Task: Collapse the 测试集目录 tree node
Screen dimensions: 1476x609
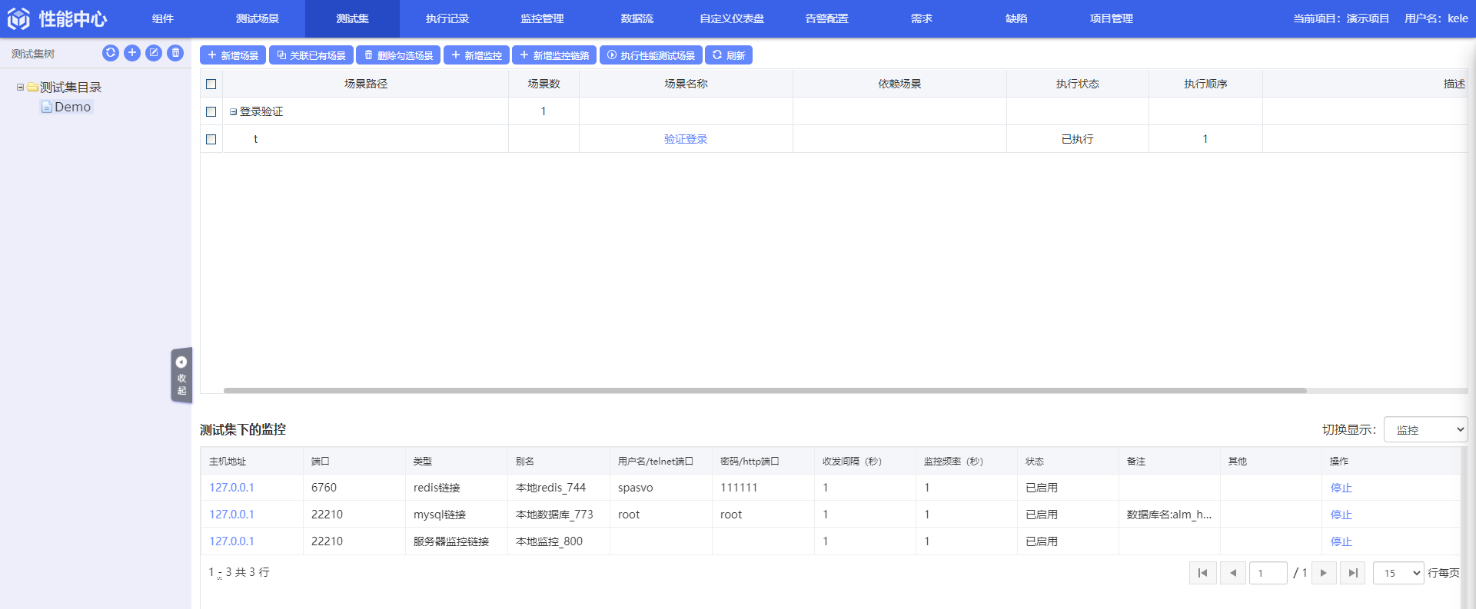Action: pos(20,88)
